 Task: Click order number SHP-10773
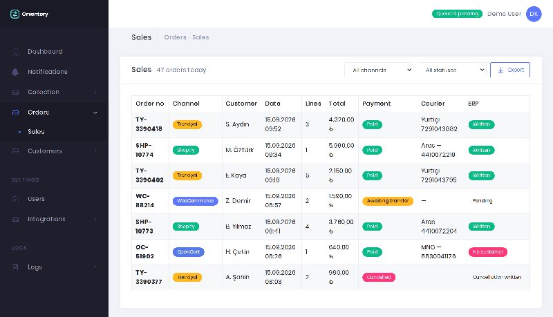click(x=144, y=227)
